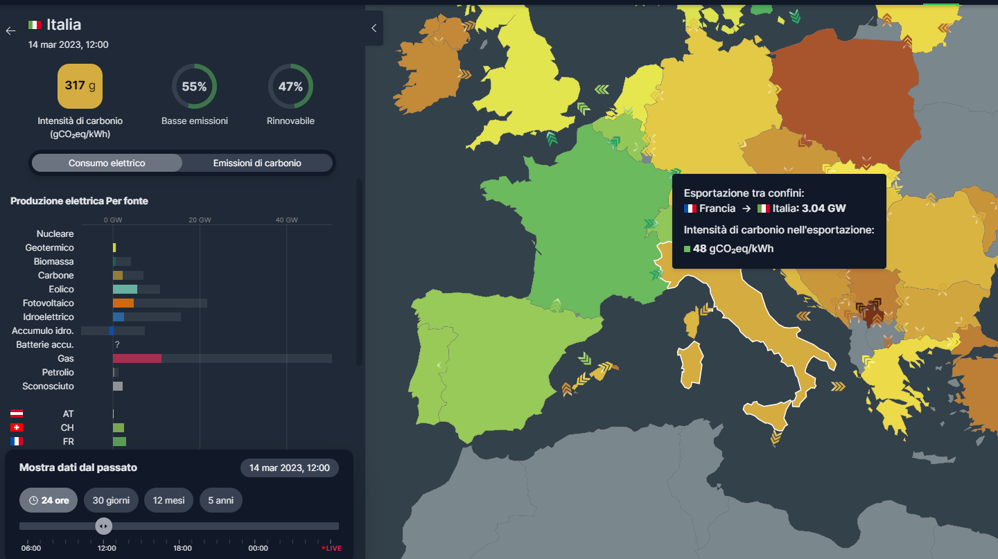Select the 30 giorni time range
Image resolution: width=998 pixels, height=559 pixels.
tap(111, 500)
